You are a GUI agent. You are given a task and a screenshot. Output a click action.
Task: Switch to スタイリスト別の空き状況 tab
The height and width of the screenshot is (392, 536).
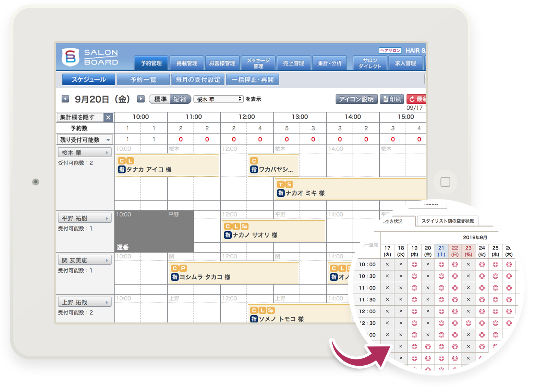[447, 221]
